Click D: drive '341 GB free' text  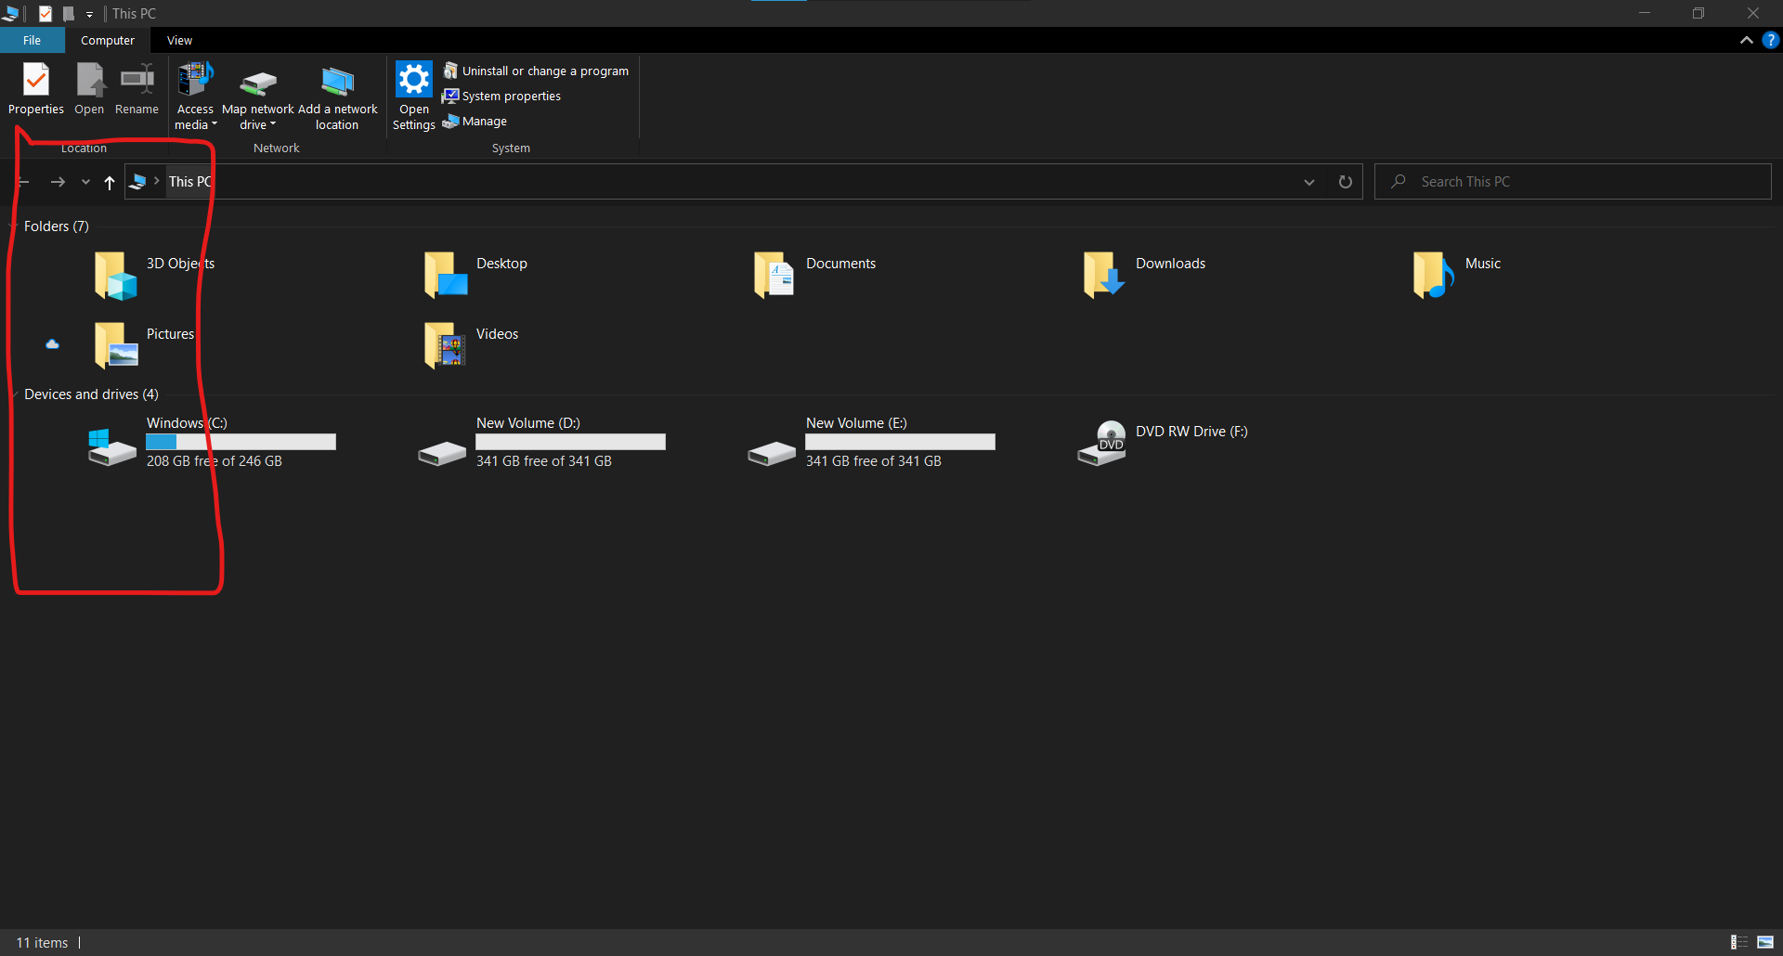pos(544,461)
